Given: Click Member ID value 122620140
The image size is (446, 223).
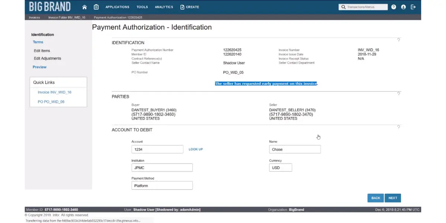Looking at the screenshot, I should [232, 54].
